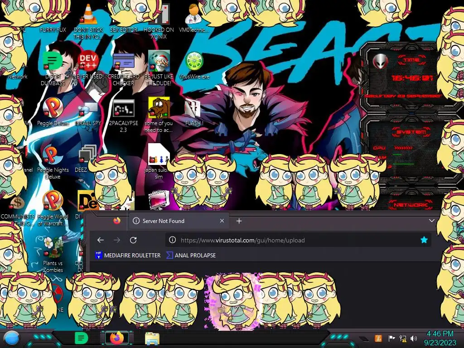Click the SYSTEM header on the widget
464x348 pixels.
coord(411,132)
